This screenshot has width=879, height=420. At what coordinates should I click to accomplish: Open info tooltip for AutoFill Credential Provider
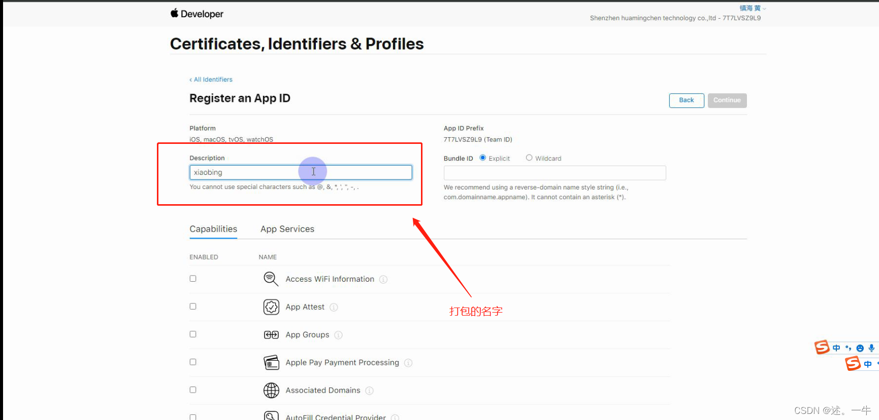point(395,417)
